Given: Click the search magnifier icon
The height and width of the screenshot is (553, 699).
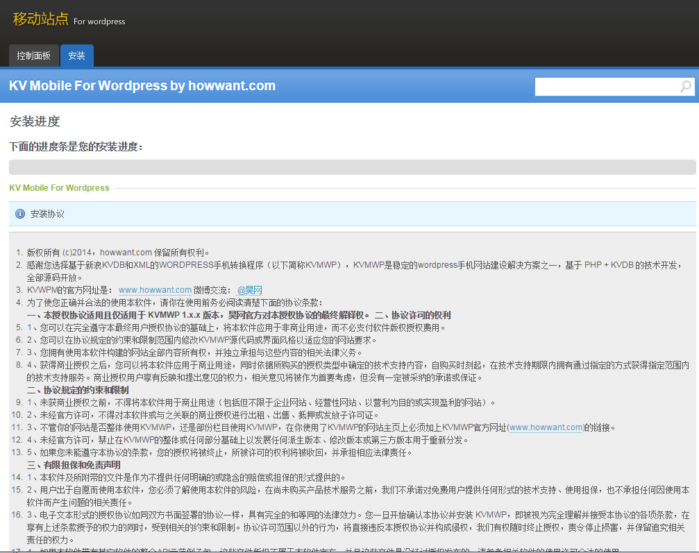Looking at the screenshot, I should point(686,87).
